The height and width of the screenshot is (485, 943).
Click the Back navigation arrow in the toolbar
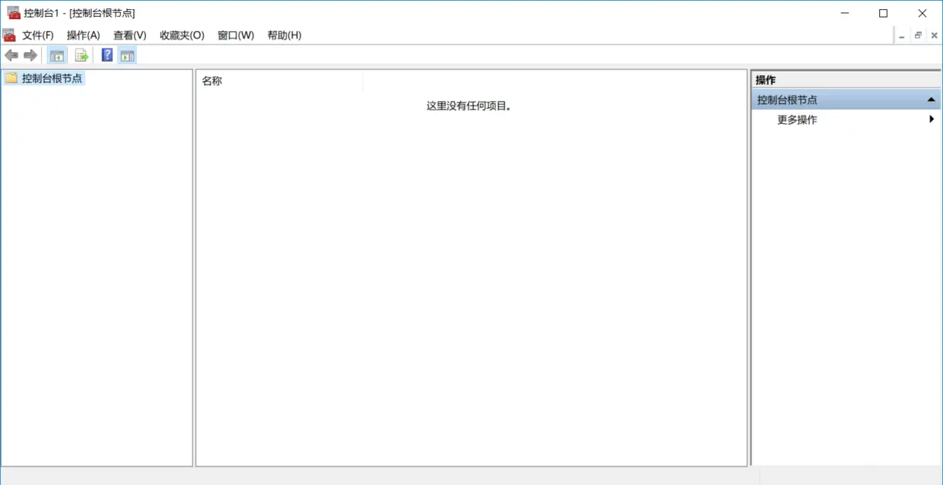11,54
